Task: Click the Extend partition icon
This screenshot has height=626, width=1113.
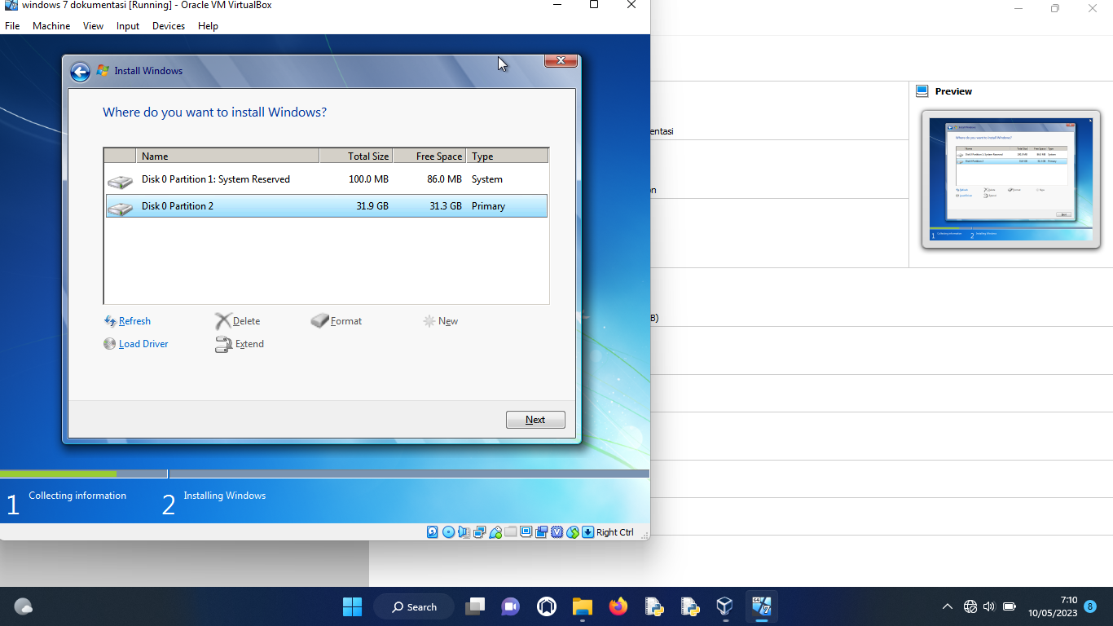Action: (x=223, y=345)
